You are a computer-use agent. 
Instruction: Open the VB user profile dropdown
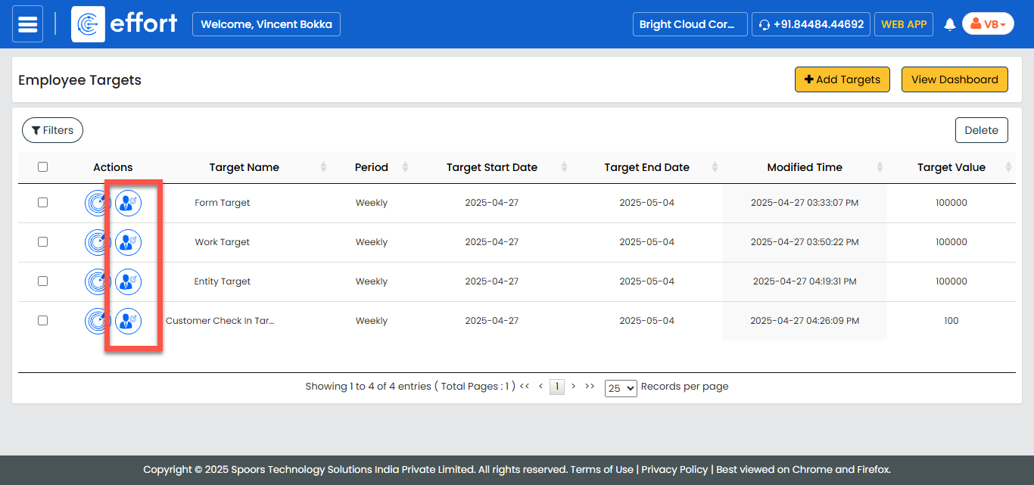pyautogui.click(x=988, y=24)
